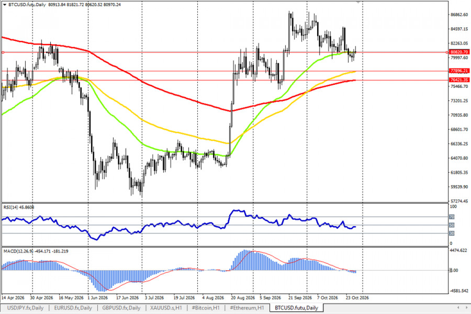
Task: Click the 86862.60 price axis value
Action: coord(459,15)
